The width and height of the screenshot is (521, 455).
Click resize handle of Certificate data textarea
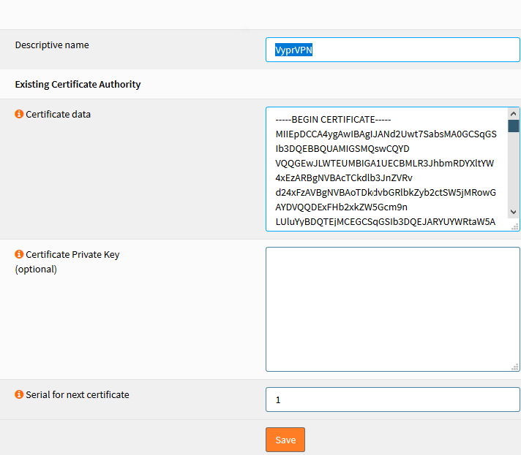(514, 226)
